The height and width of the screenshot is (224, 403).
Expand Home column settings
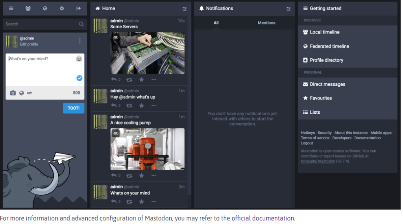[185, 9]
